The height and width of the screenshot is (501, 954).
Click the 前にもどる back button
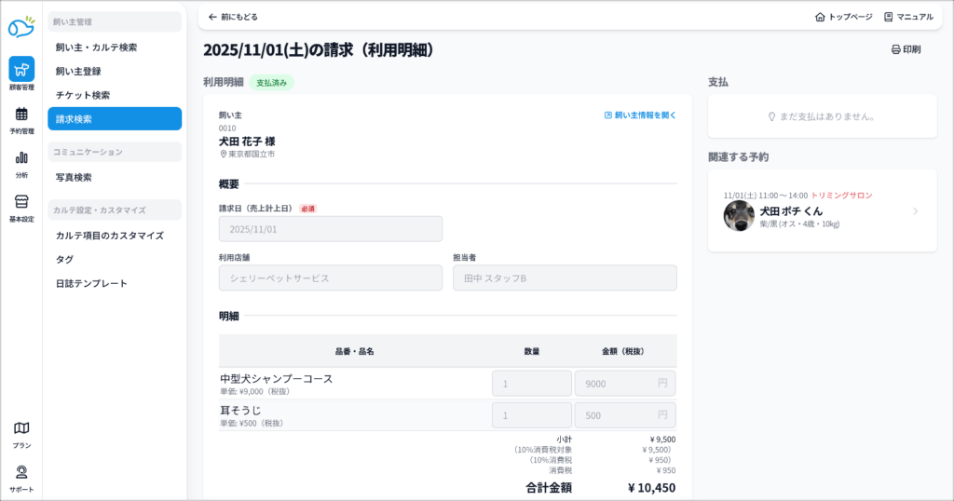pyautogui.click(x=233, y=17)
